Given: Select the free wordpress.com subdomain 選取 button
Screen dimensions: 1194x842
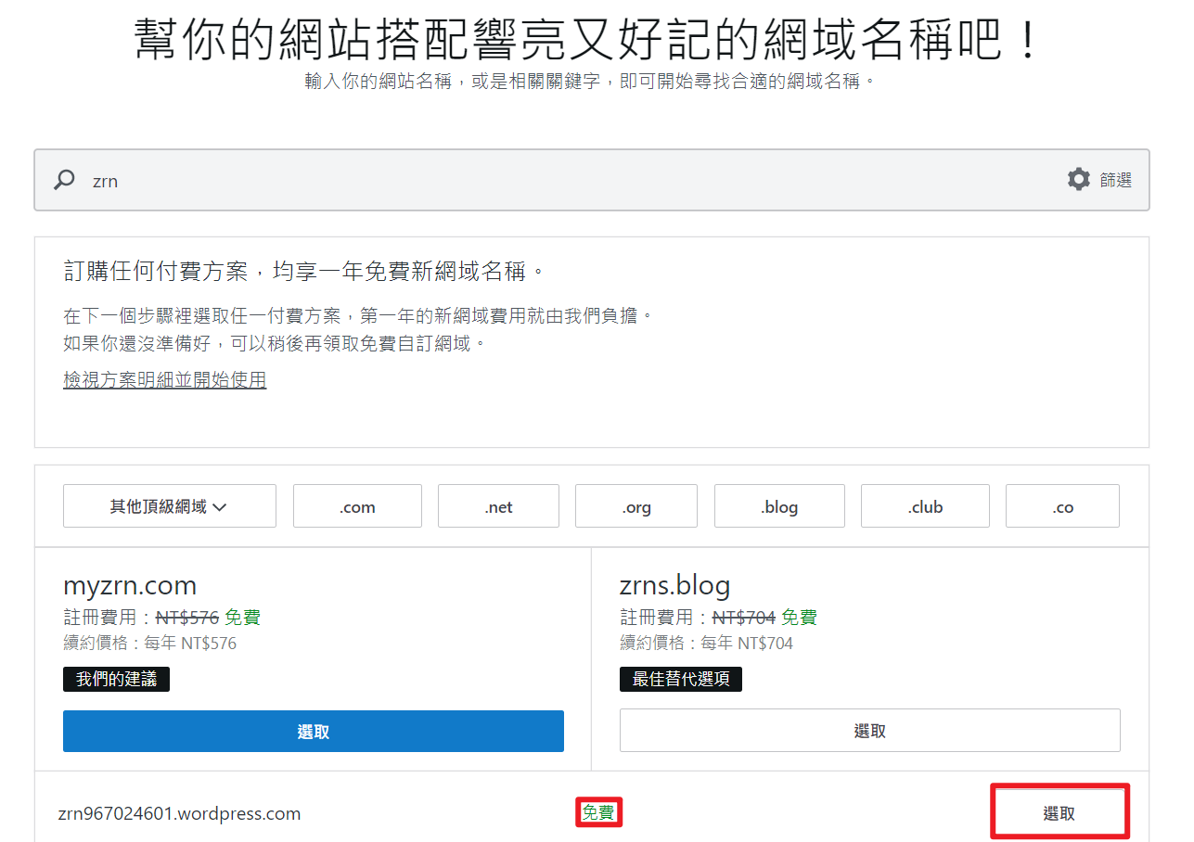Looking at the screenshot, I should click(1059, 813).
